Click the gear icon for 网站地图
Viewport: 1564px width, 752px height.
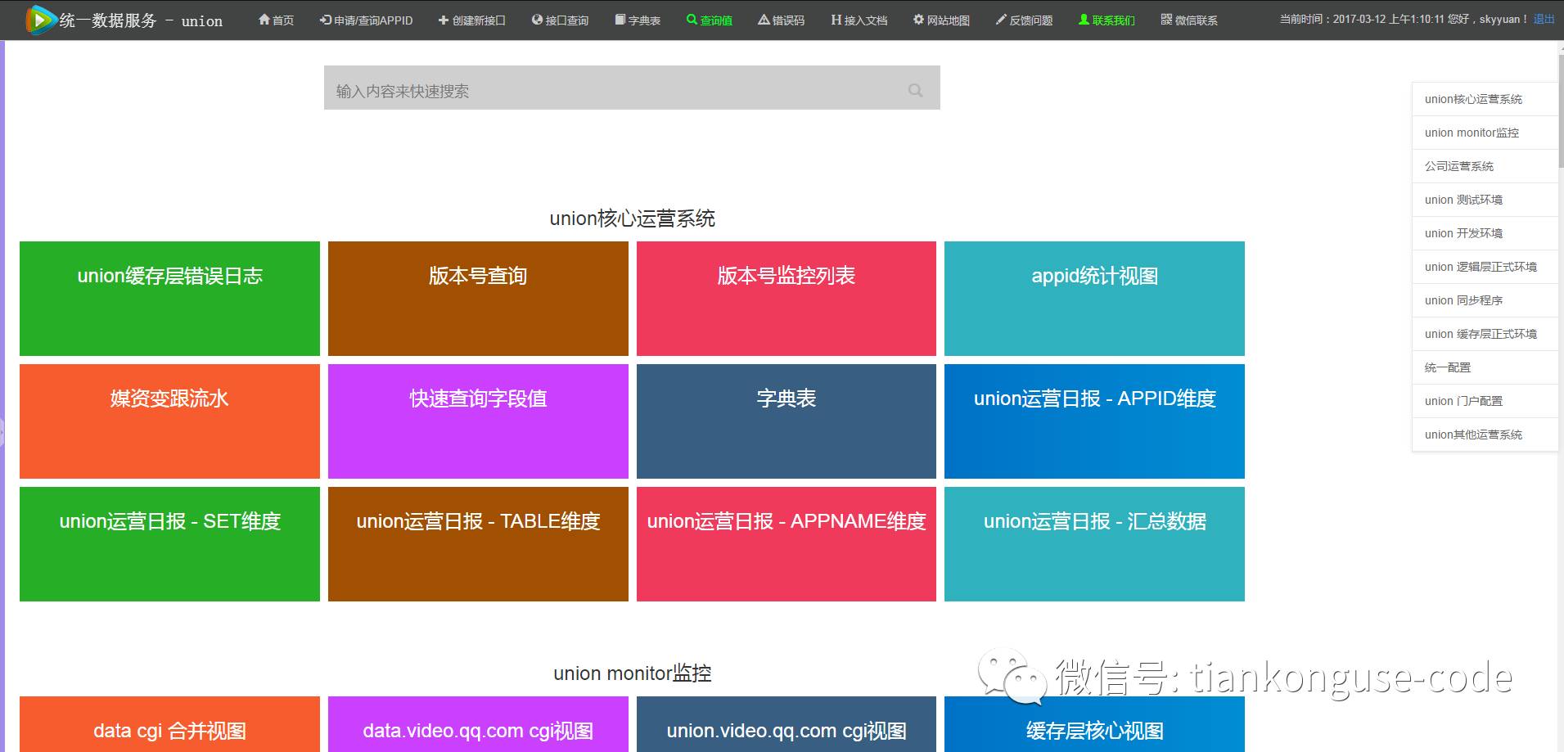(x=918, y=20)
